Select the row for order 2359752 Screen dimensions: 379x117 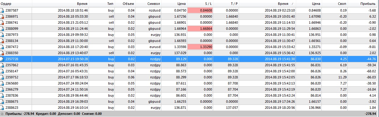pyautogui.click(x=189, y=77)
